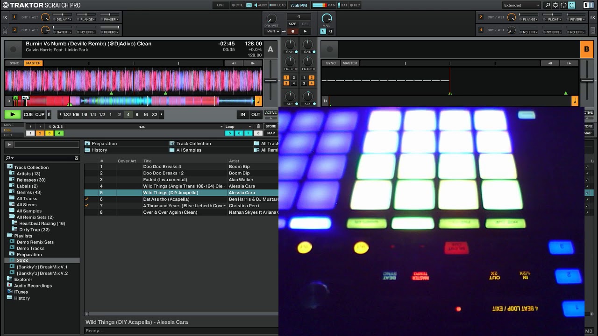Set loop IN point on Deck A

242,114
